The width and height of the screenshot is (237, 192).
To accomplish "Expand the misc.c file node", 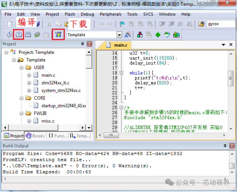I will (29, 121).
